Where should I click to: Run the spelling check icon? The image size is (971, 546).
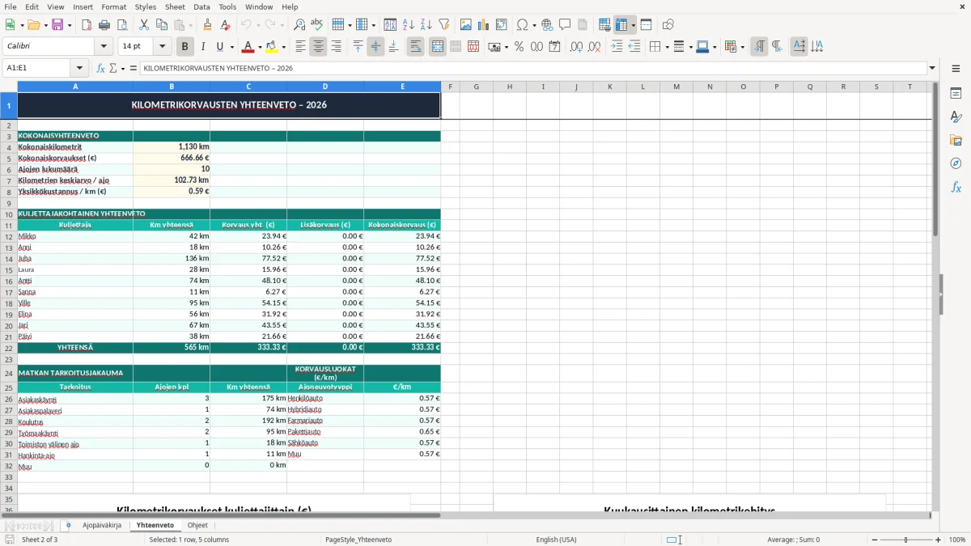point(317,25)
